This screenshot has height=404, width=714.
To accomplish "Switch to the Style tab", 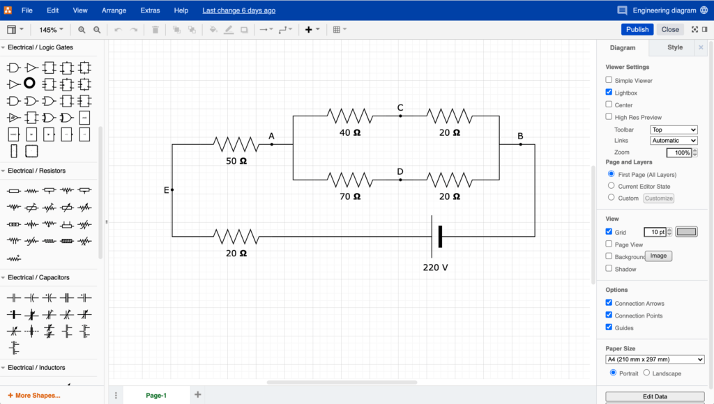I will point(675,47).
